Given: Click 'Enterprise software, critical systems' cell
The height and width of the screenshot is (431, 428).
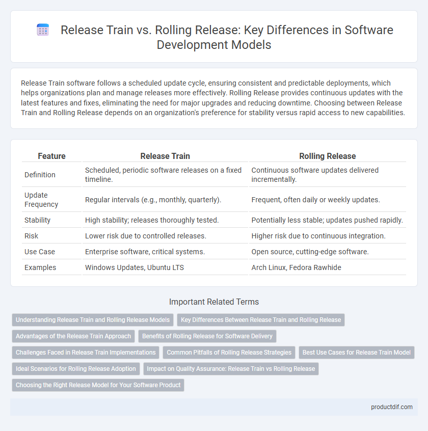Looking at the screenshot, I should coord(165,252).
